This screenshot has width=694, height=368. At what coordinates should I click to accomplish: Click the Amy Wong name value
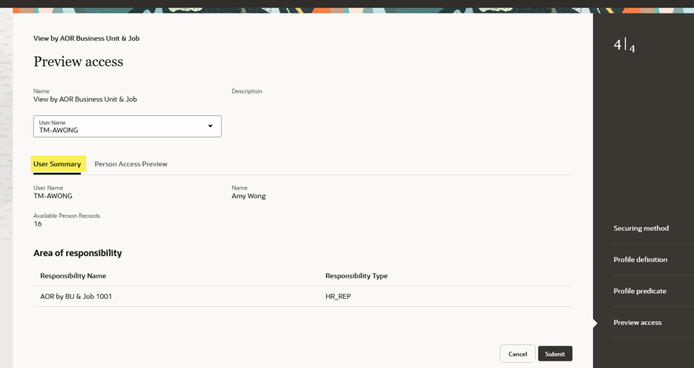(248, 196)
